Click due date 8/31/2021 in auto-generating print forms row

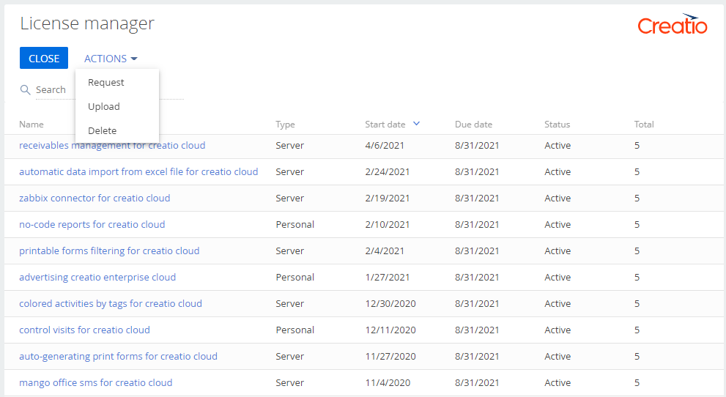pos(477,356)
